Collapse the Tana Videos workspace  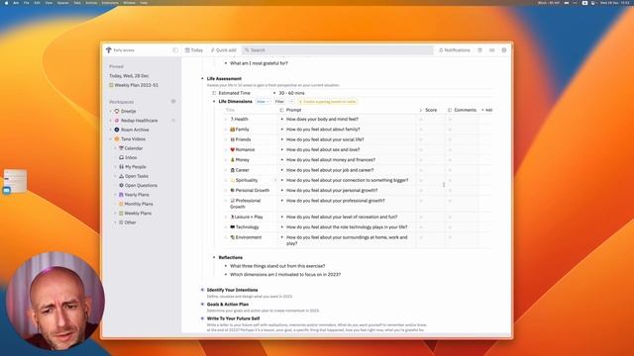[x=111, y=138]
